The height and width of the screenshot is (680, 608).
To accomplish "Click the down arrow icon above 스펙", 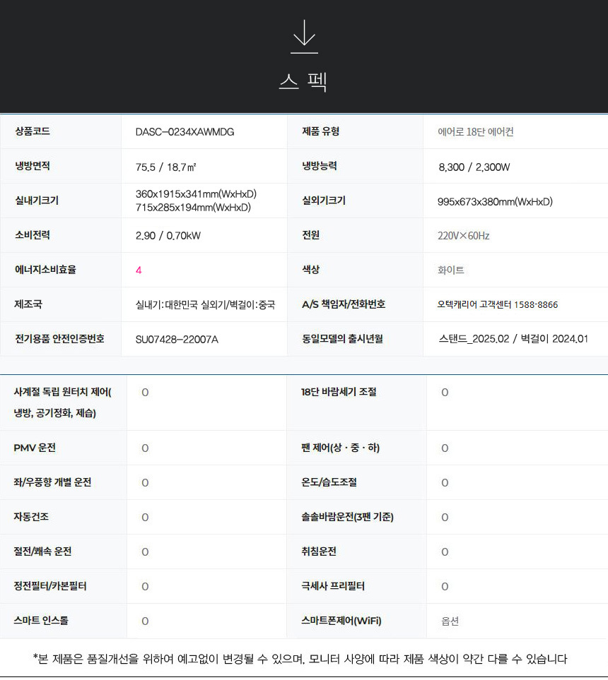I will tap(304, 37).
